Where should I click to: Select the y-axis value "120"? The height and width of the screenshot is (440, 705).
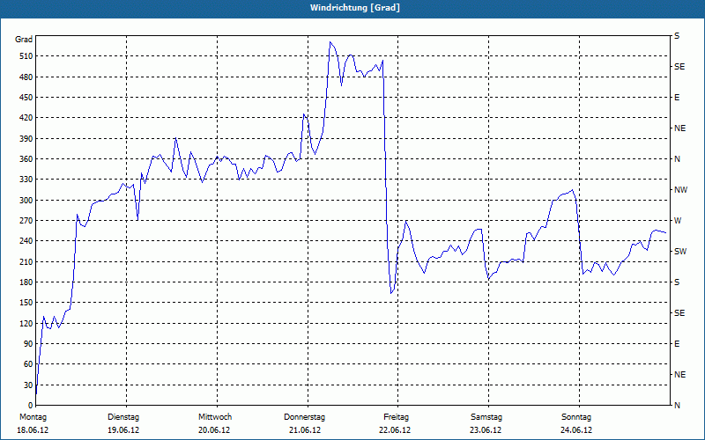(26, 323)
